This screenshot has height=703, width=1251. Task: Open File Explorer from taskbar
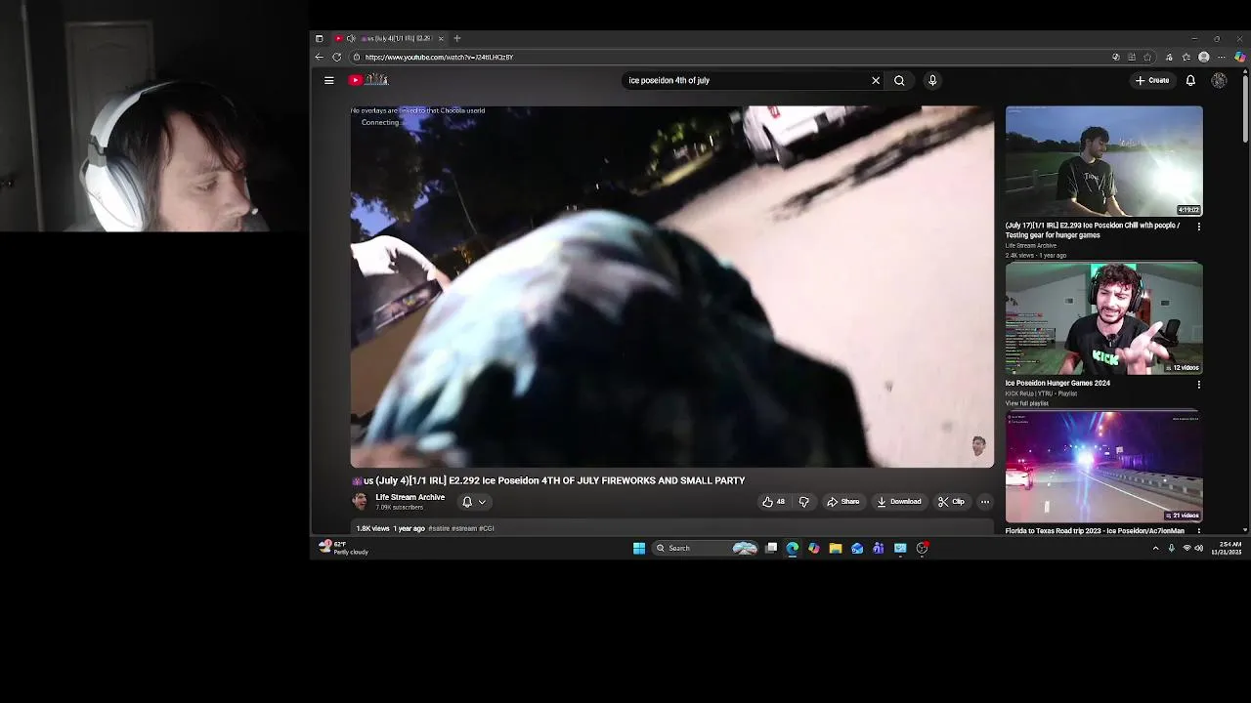coord(836,548)
